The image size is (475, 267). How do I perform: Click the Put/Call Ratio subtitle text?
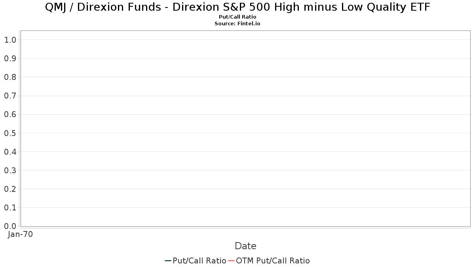(x=237, y=17)
